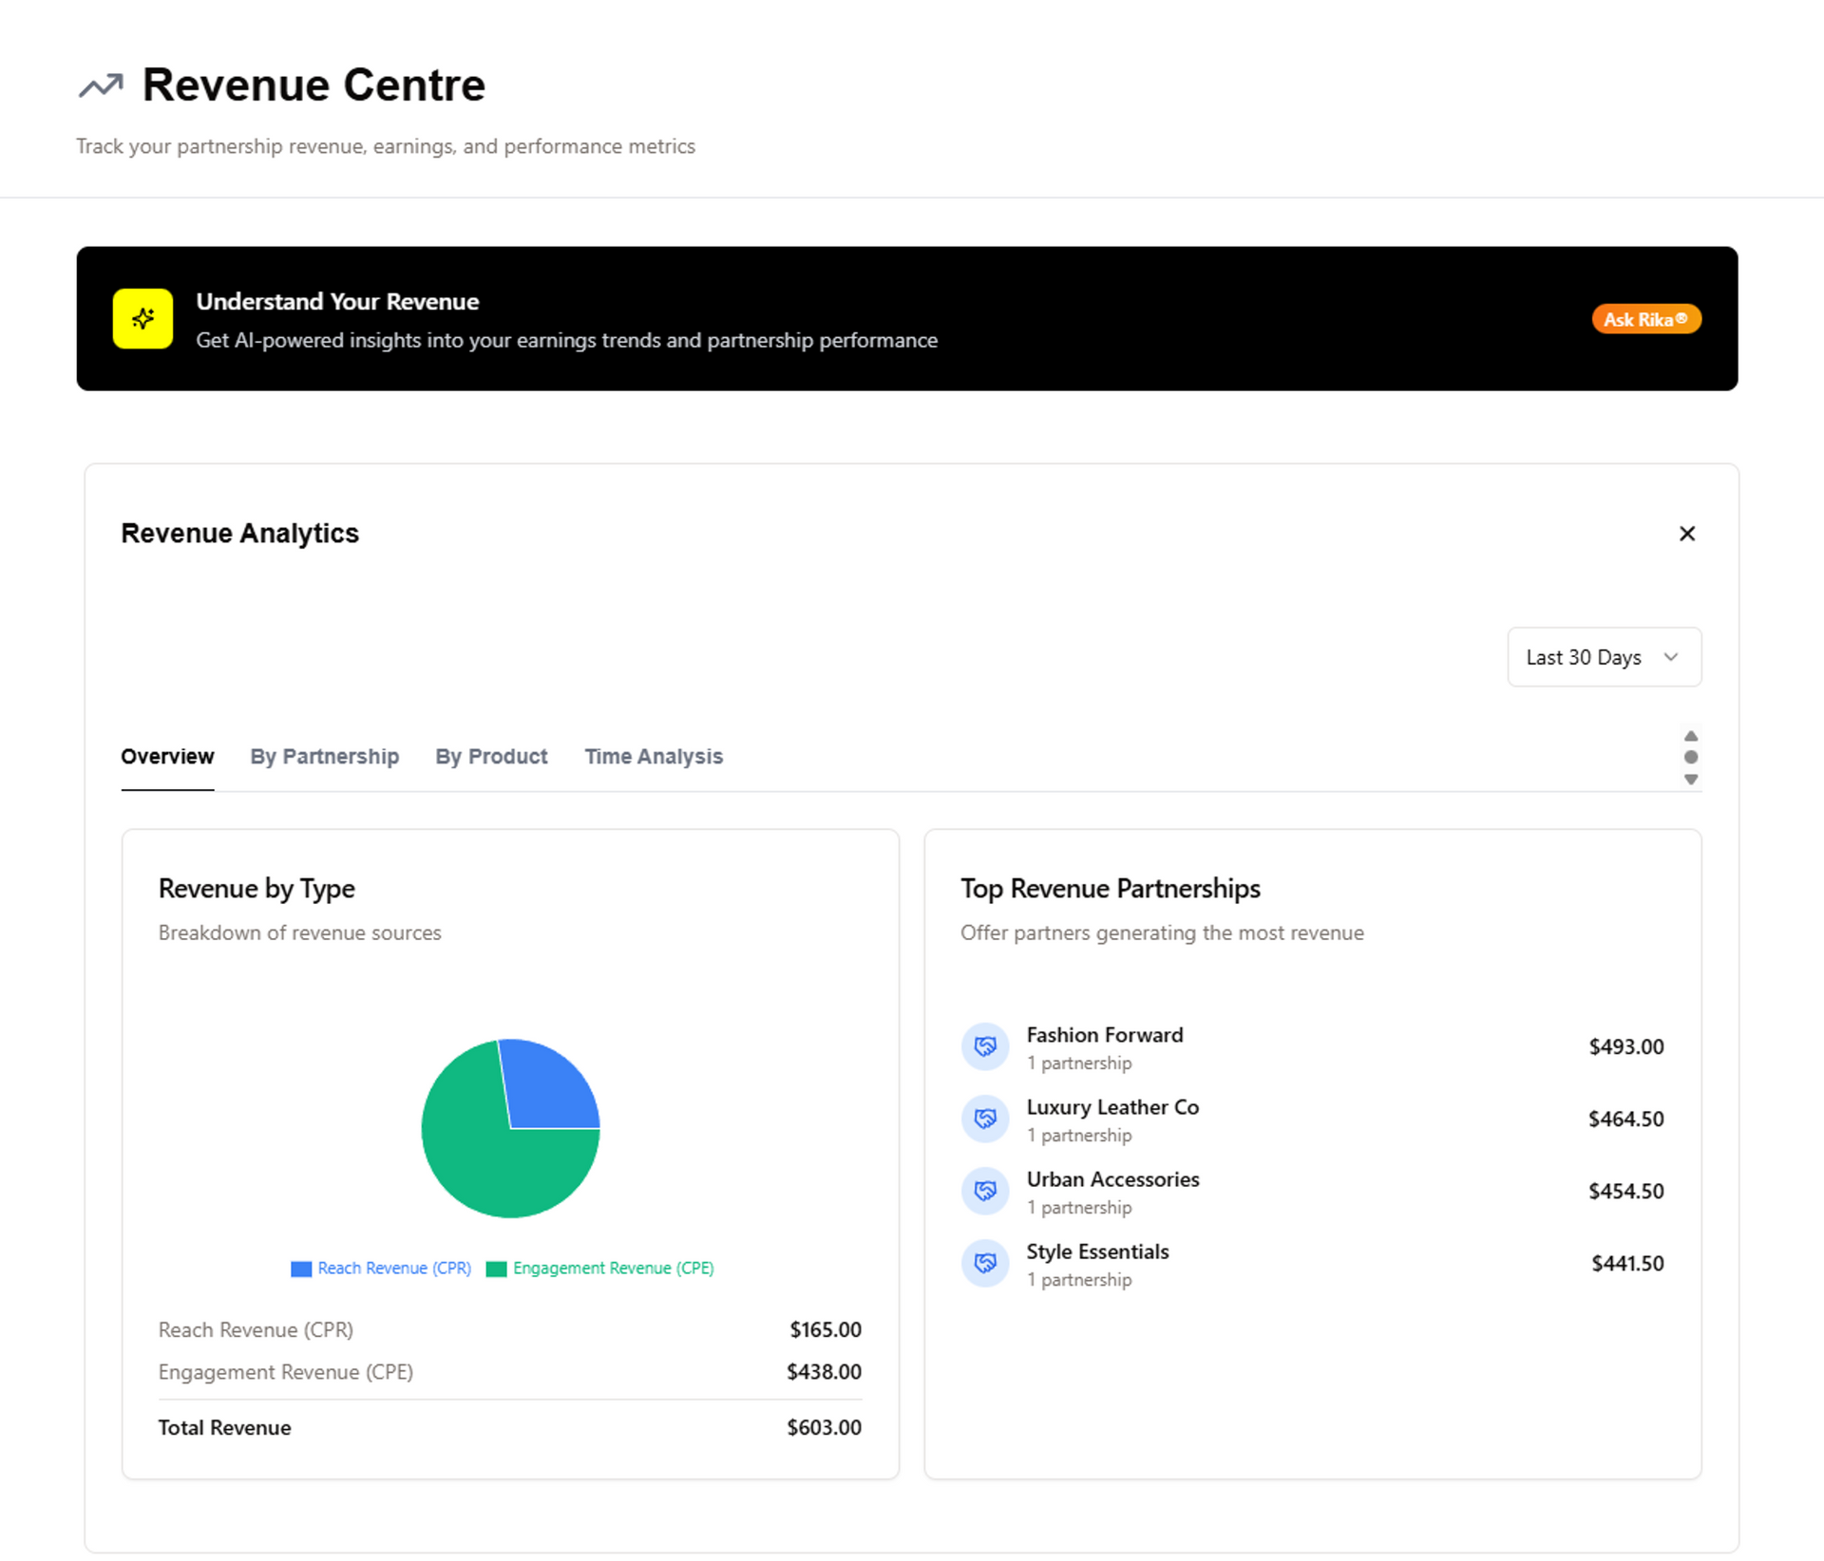The height and width of the screenshot is (1561, 1824).
Task: Click the Luxury Leather Co handshake icon
Action: pos(985,1119)
